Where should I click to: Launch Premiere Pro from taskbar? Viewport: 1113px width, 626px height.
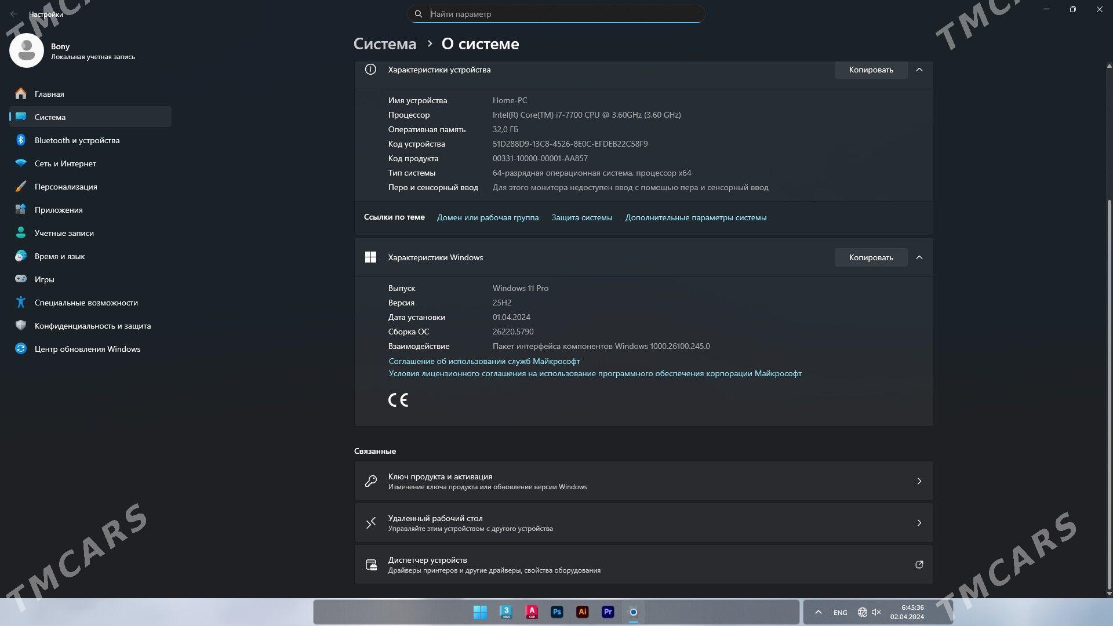tap(608, 612)
